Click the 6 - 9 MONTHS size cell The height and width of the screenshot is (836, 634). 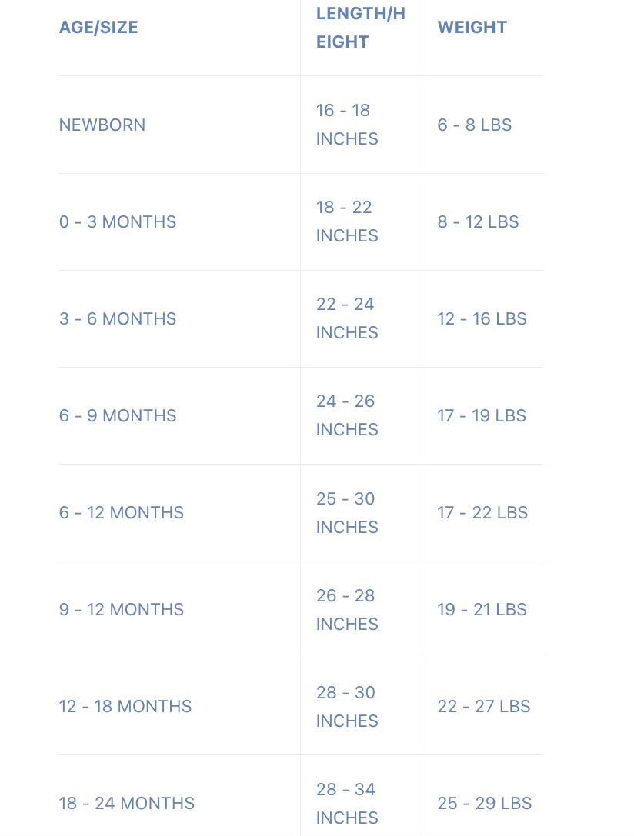[x=118, y=415]
